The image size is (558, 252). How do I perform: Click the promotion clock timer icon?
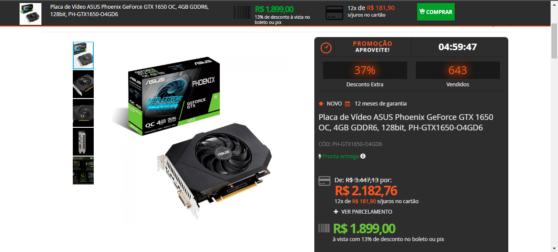coord(326,48)
